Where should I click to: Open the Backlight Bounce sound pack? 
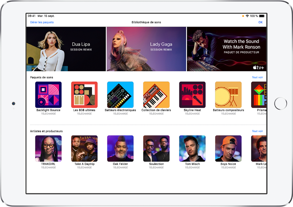[48, 95]
